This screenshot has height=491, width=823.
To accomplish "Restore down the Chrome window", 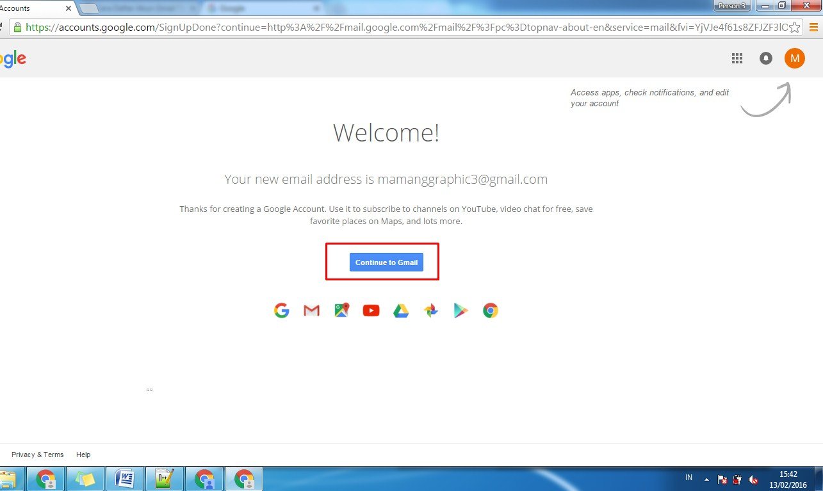I will 782,5.
